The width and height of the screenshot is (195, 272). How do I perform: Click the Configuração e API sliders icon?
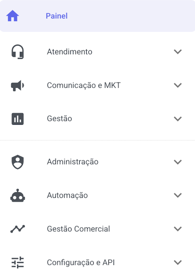(17, 263)
